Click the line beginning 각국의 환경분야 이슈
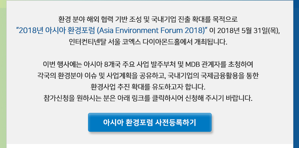Image resolution: width=299 pixels, height=148 pixels. [x=148, y=76]
